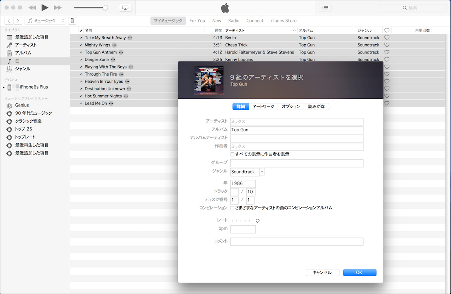Viewport: 451px width, 294px height.
Task: Open more options for Danger Zone
Action: tap(113, 60)
